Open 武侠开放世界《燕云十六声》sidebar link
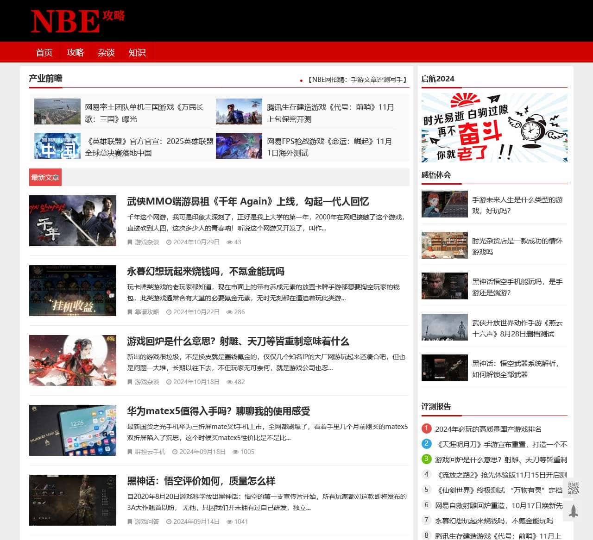 (x=517, y=328)
